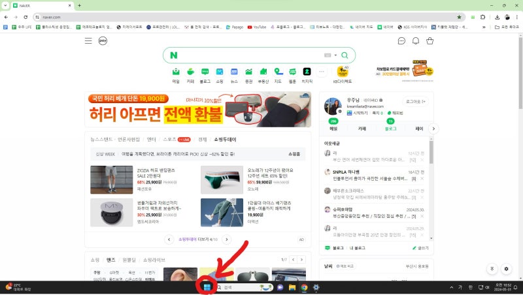The width and height of the screenshot is (523, 295).
Task: Click the 로그아웃 logout button
Action: pyautogui.click(x=416, y=102)
